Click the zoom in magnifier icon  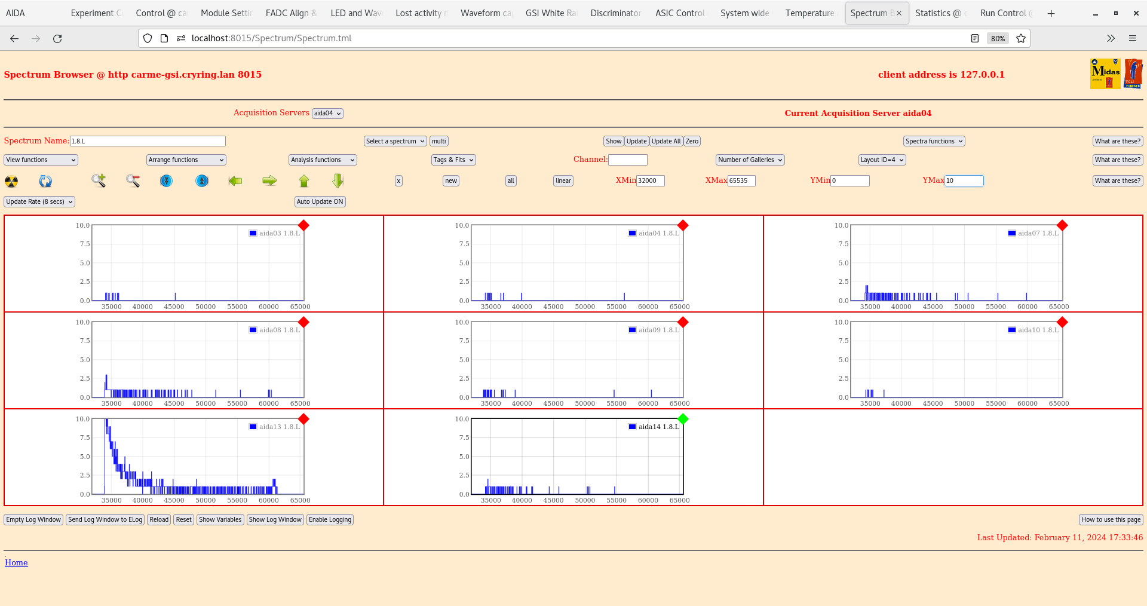(x=99, y=180)
